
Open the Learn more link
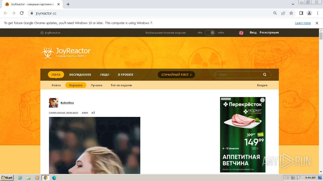click(x=303, y=23)
